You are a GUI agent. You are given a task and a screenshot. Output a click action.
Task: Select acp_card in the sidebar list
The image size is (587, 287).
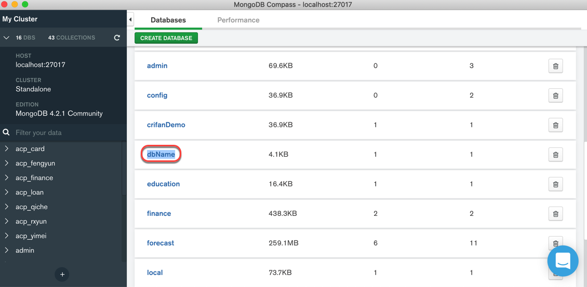(30, 149)
